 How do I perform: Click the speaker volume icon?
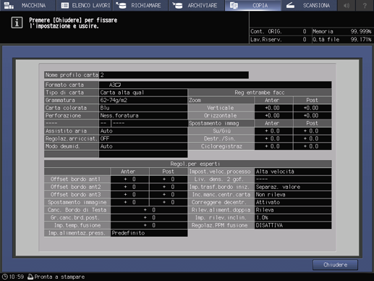347,5
